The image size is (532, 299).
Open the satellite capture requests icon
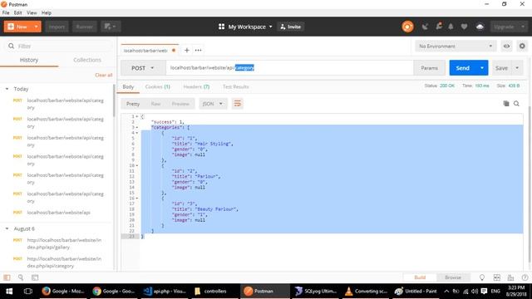(x=425, y=27)
